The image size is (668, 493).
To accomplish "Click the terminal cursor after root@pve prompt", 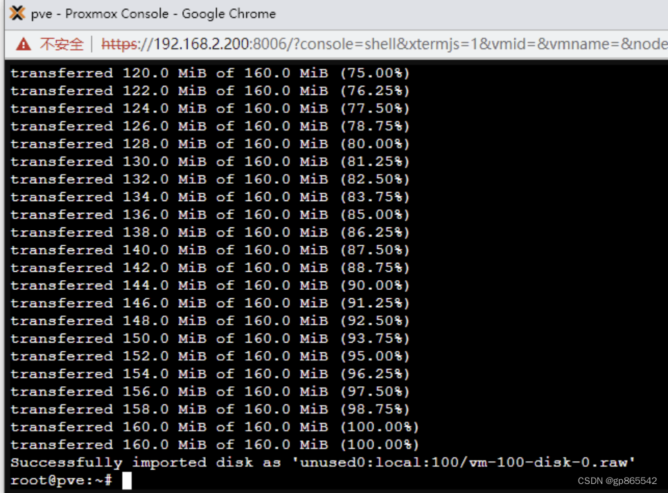I will 127,481.
